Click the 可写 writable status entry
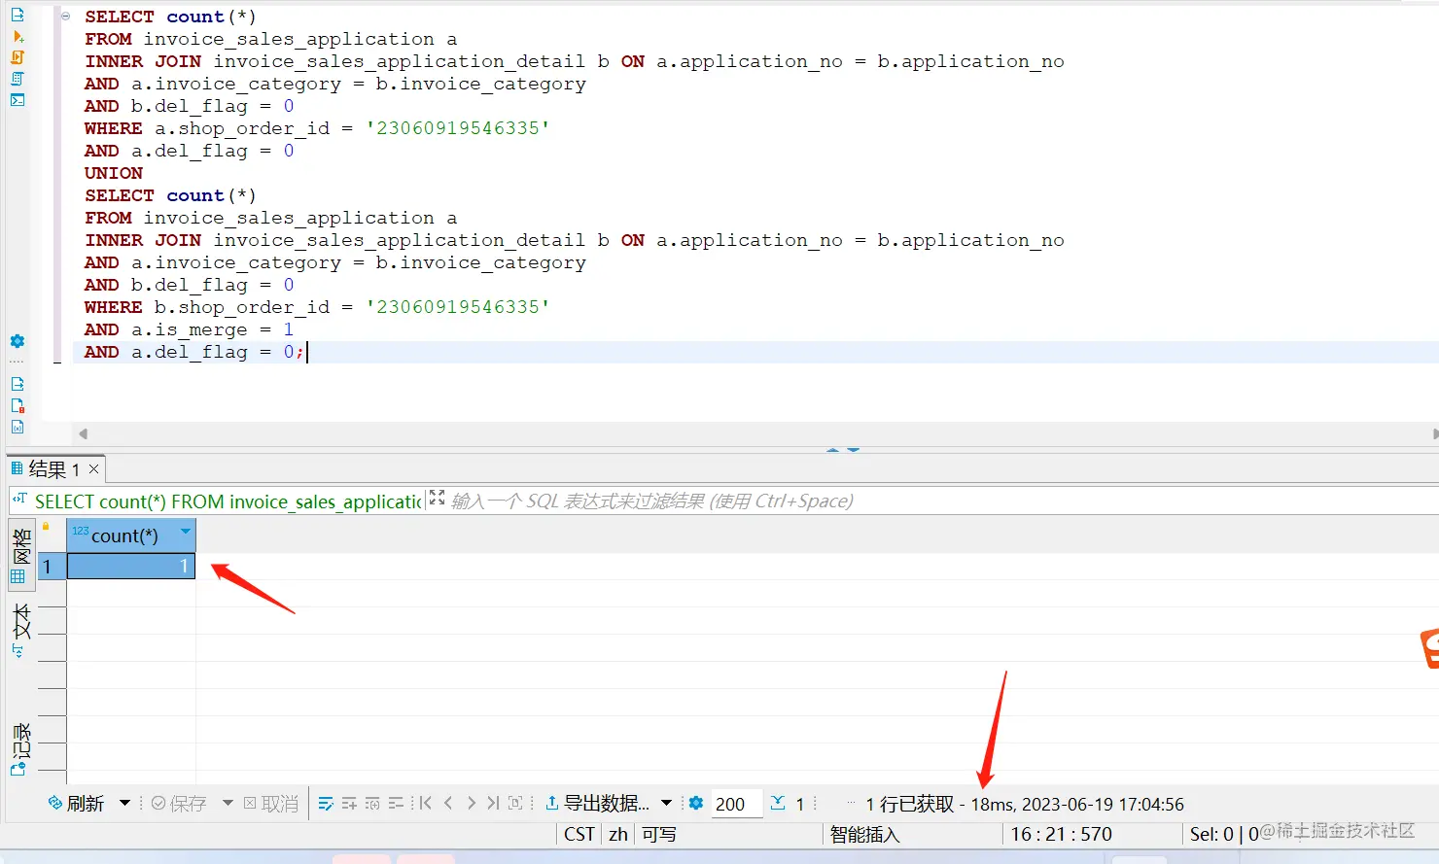1439x864 pixels. pos(659,834)
